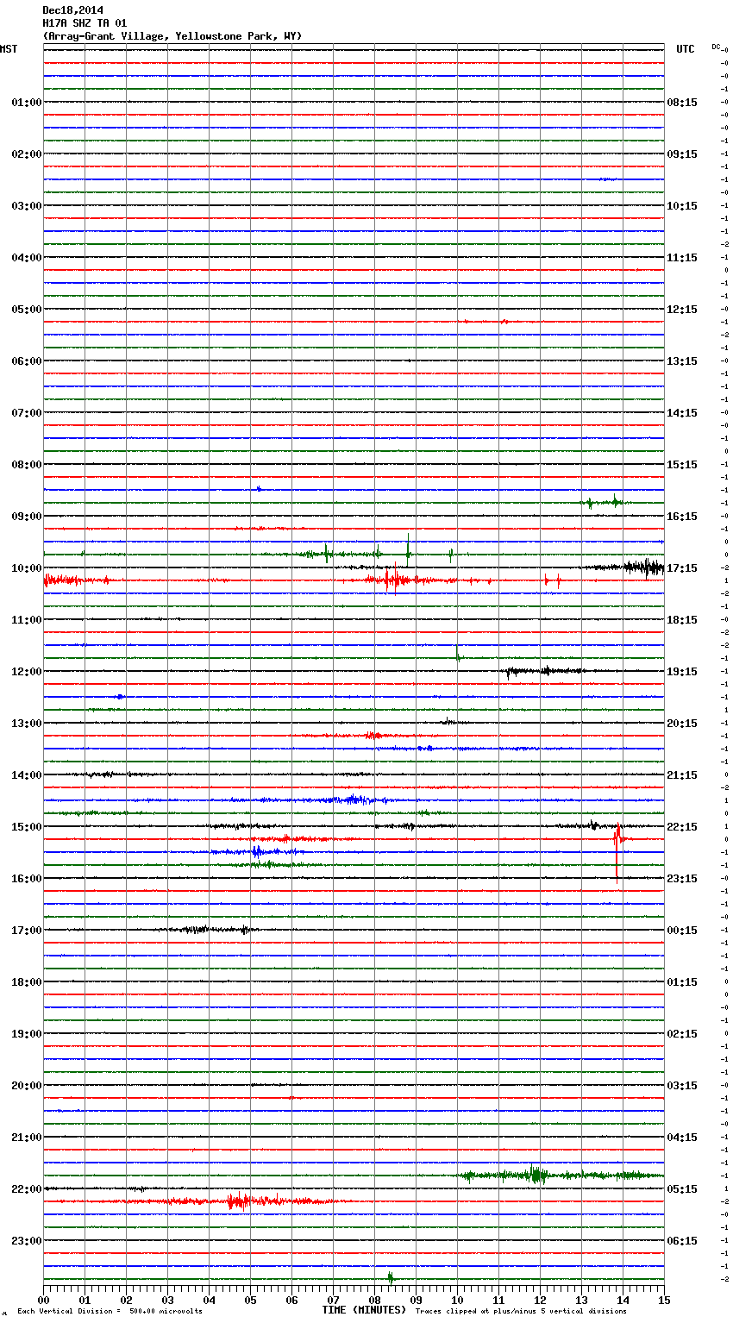Click minute 08 on the bottom time axis
The height and width of the screenshot is (1323, 733).
click(x=374, y=1300)
